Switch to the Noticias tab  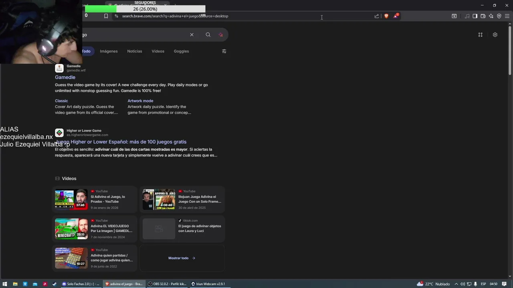pyautogui.click(x=135, y=51)
